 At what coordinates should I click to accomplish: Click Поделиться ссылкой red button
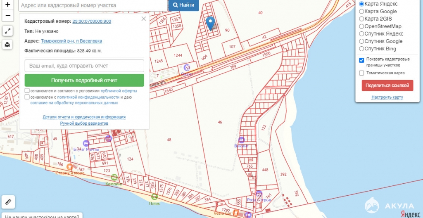(387, 85)
